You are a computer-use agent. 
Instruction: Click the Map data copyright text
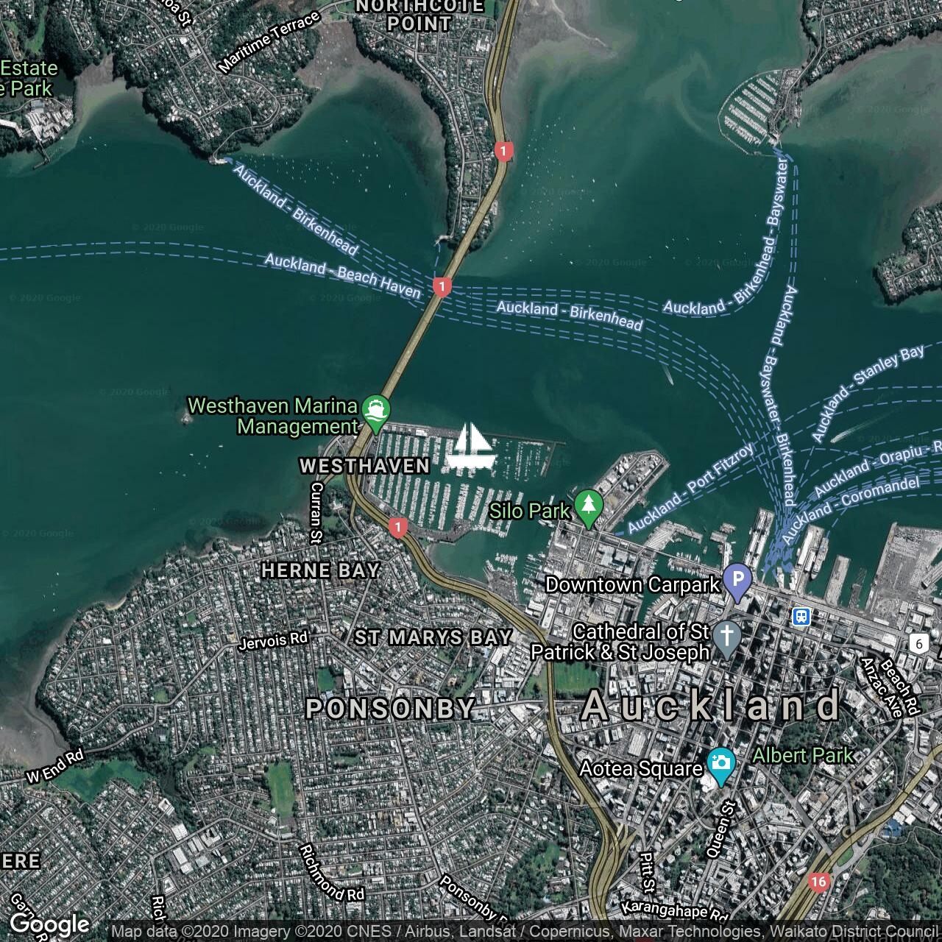[x=525, y=932]
